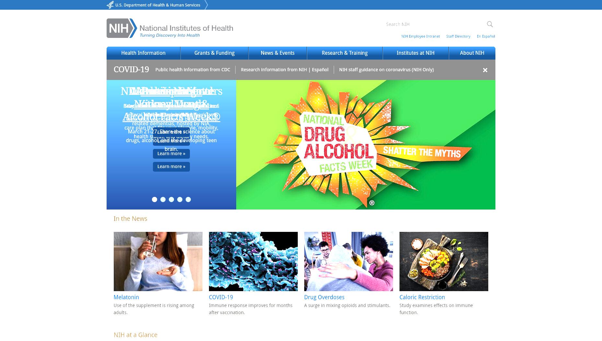Viewport: 602px width, 341px height.
Task: Switch to the En Español link
Action: (x=486, y=36)
